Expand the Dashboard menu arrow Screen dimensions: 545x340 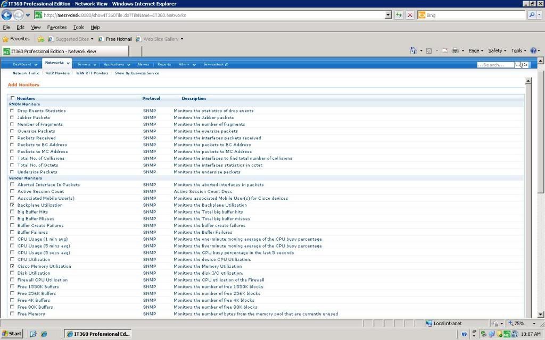coord(36,65)
